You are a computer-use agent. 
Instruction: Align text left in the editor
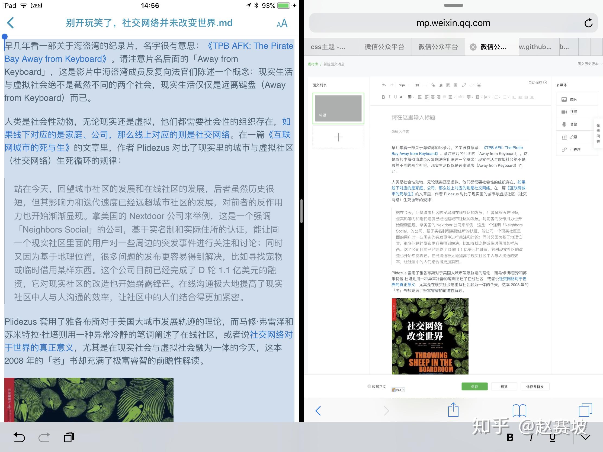coord(427,97)
